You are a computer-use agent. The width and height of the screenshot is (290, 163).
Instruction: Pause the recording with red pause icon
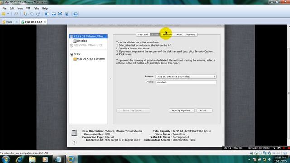(x=284, y=148)
